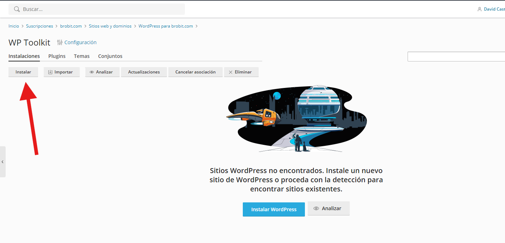Click the 'Sitios WordPress no encontrados' message

(296, 180)
